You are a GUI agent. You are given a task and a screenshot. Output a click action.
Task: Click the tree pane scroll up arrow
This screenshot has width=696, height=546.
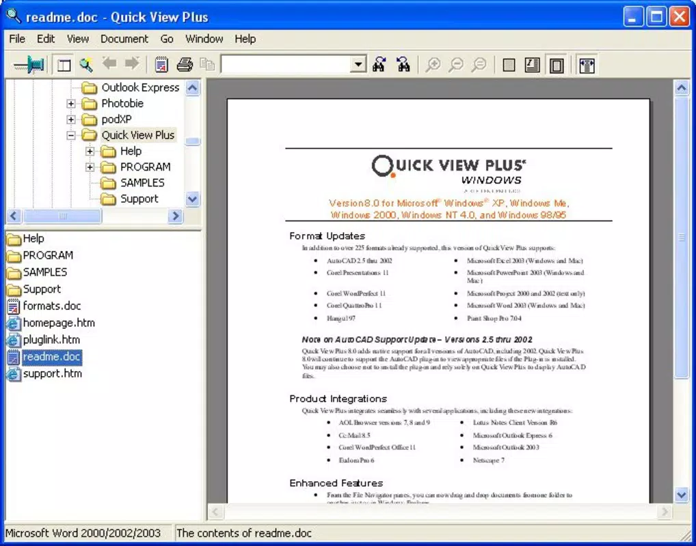coord(192,88)
